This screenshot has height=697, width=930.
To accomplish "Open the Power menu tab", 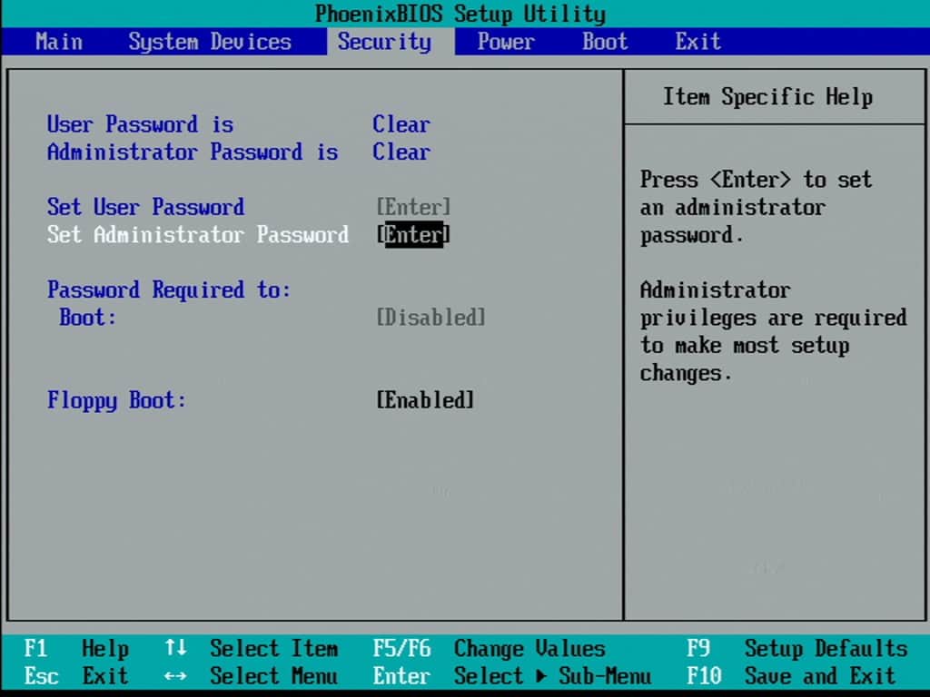I will (x=506, y=42).
